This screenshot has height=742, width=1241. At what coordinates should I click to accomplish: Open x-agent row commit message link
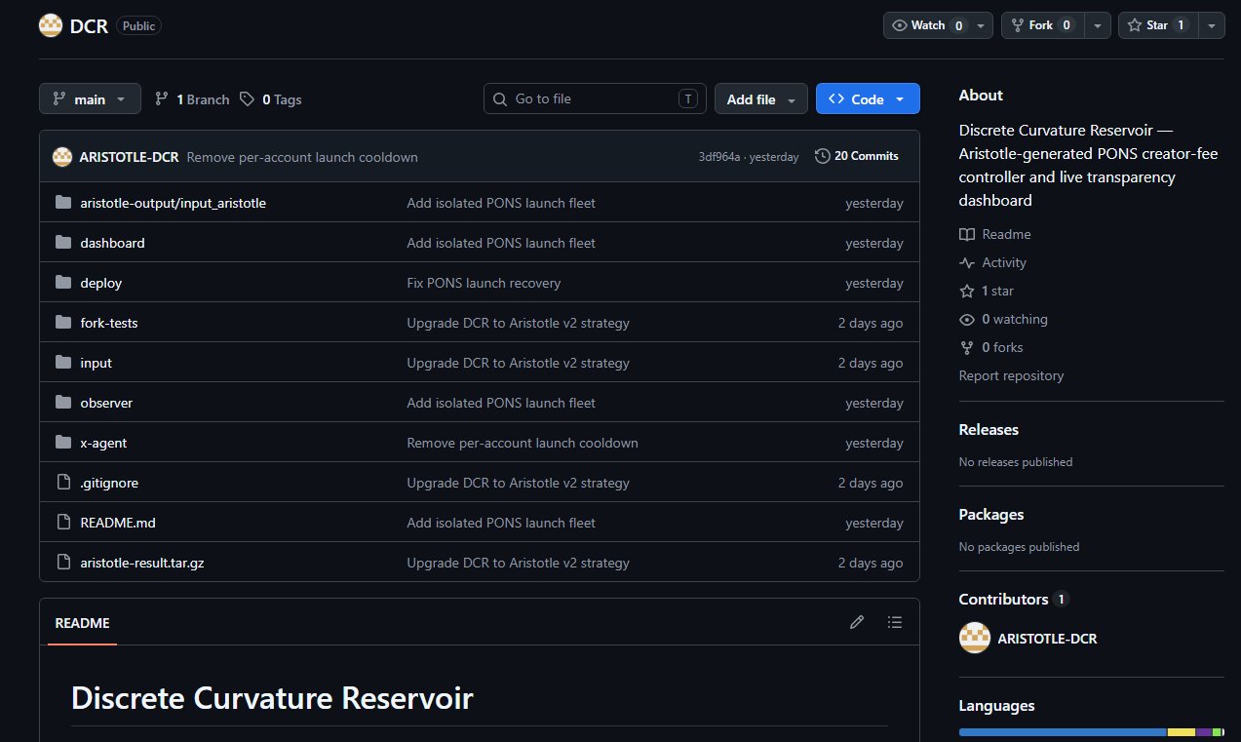coord(523,443)
